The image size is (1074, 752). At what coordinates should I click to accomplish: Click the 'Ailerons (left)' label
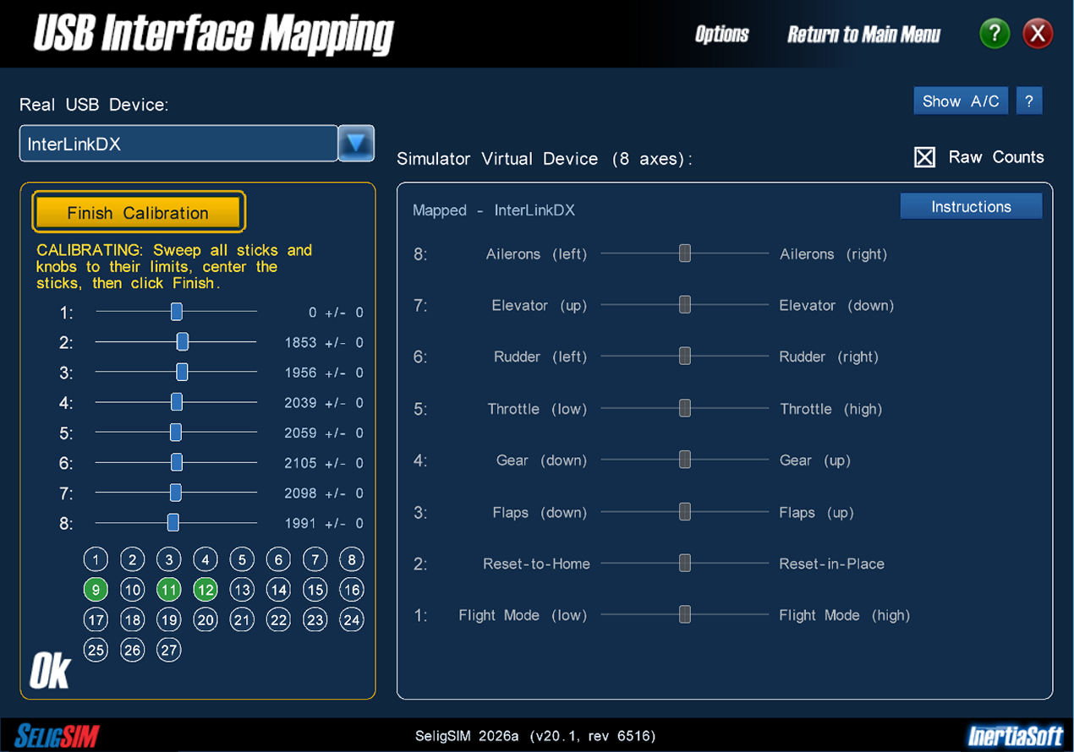coord(536,254)
